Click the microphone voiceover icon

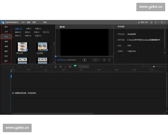point(55,67)
